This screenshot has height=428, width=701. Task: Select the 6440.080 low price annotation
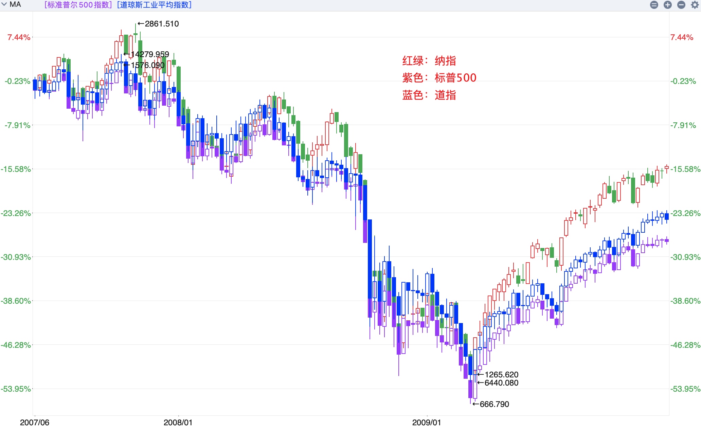(501, 383)
